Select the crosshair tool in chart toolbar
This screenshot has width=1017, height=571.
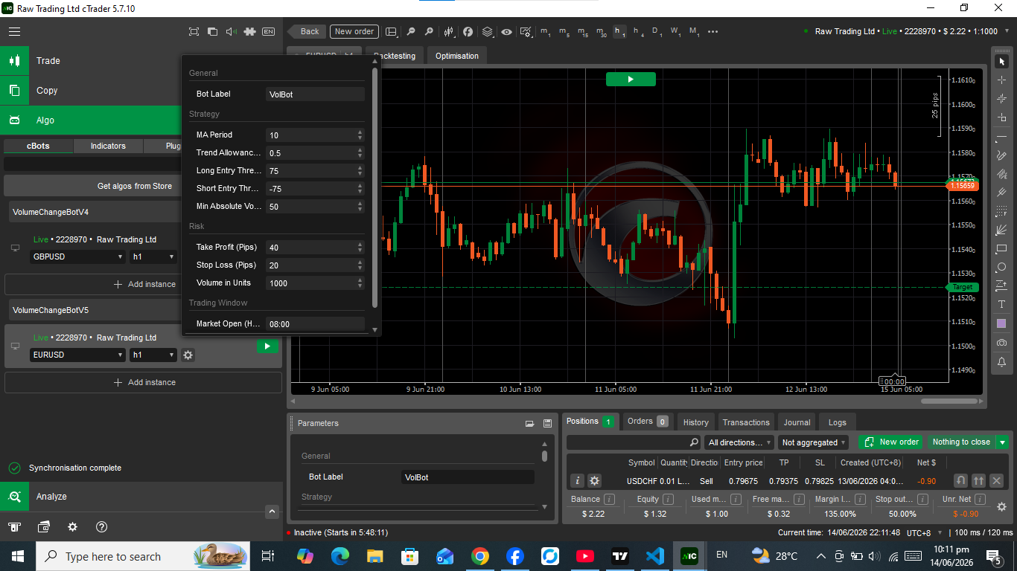click(x=1001, y=80)
